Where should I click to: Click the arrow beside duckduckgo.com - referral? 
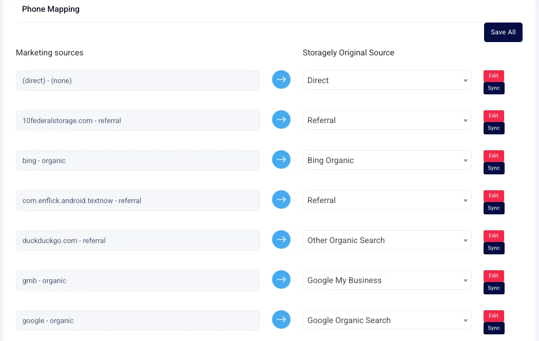pos(281,239)
